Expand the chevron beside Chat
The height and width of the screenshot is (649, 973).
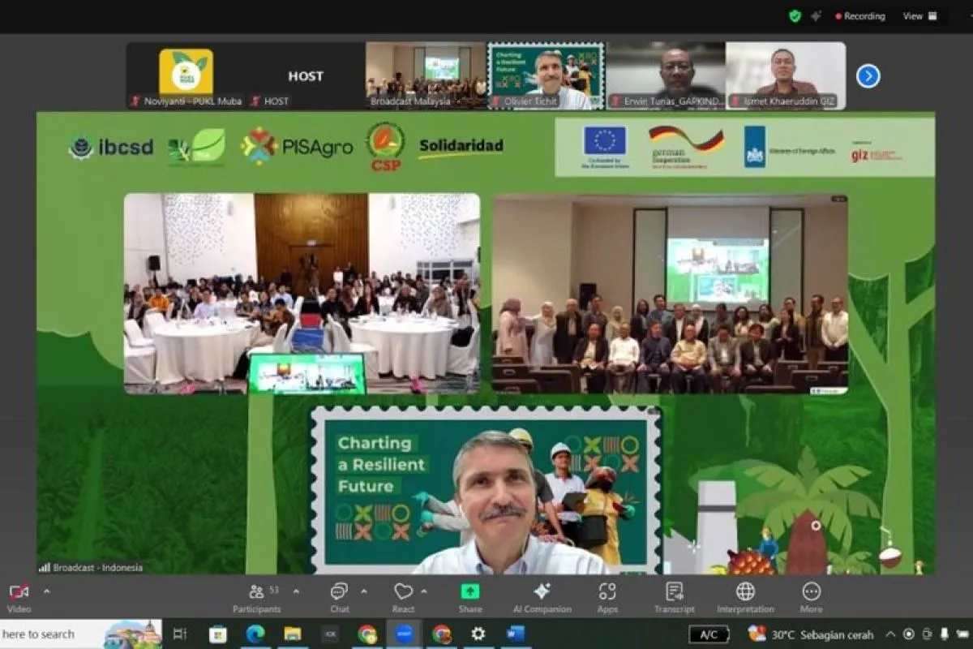coord(363,591)
